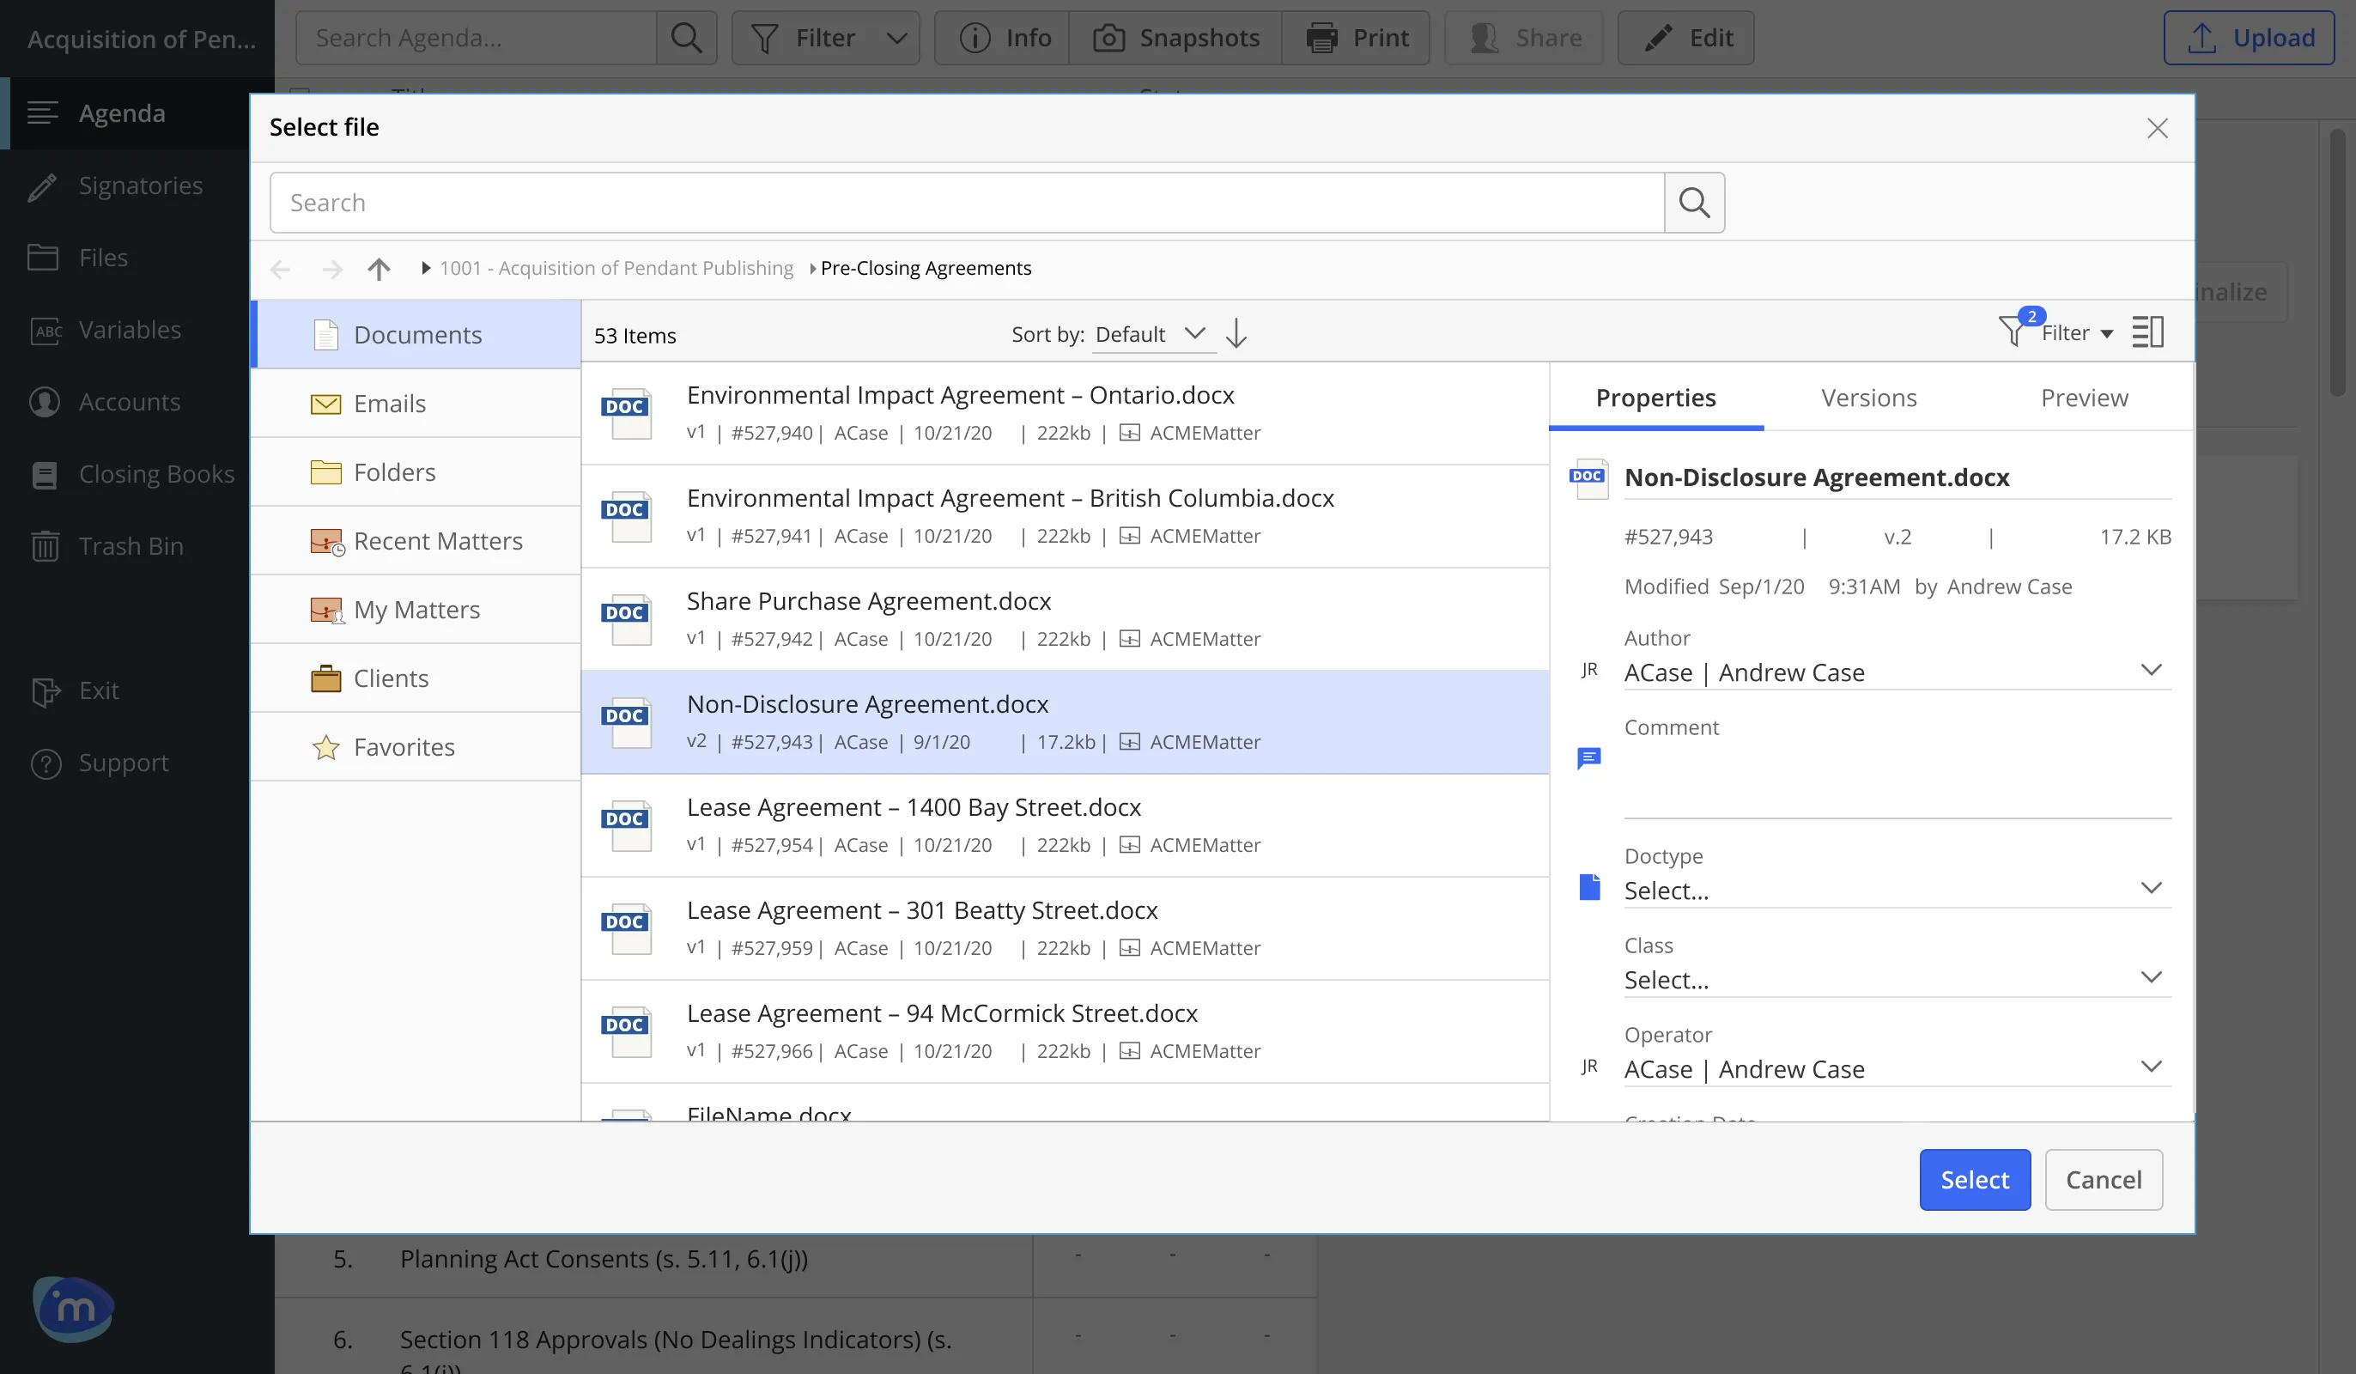Open the Filter dropdown arrow in top toolbar
The height and width of the screenshot is (1374, 2356).
pyautogui.click(x=896, y=39)
